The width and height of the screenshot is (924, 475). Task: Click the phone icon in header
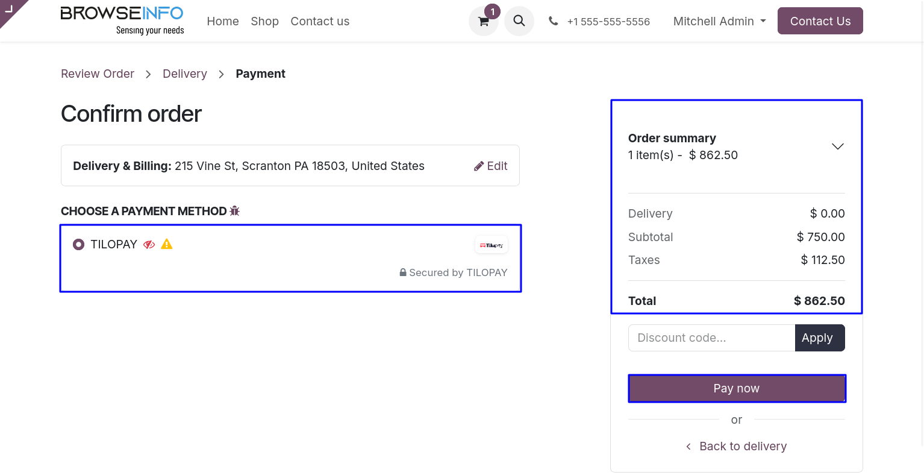pos(553,21)
